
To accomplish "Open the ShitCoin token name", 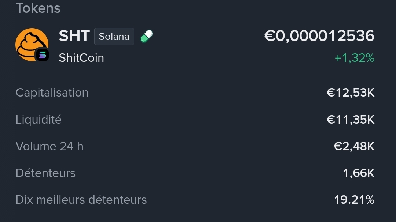I will point(81,58).
